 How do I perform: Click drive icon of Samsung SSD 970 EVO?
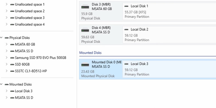point(12,58)
